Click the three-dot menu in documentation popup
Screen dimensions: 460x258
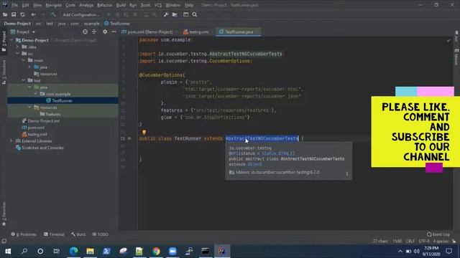tap(347, 173)
